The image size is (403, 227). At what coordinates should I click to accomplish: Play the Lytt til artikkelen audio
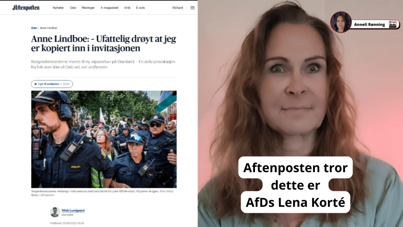[x=52, y=84]
